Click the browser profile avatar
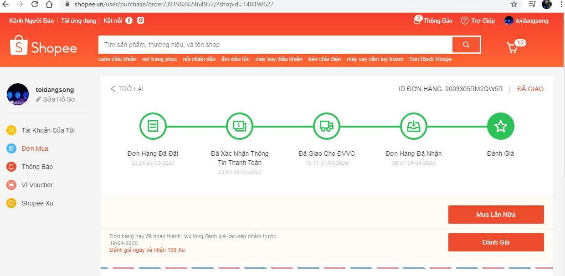 pos(547,4)
